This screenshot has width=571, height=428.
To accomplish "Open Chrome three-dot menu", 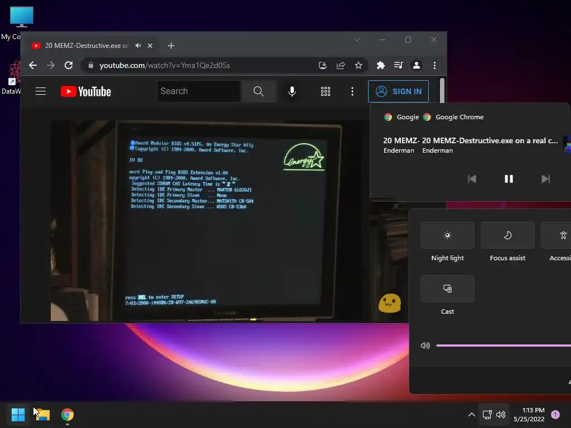I will pyautogui.click(x=434, y=65).
